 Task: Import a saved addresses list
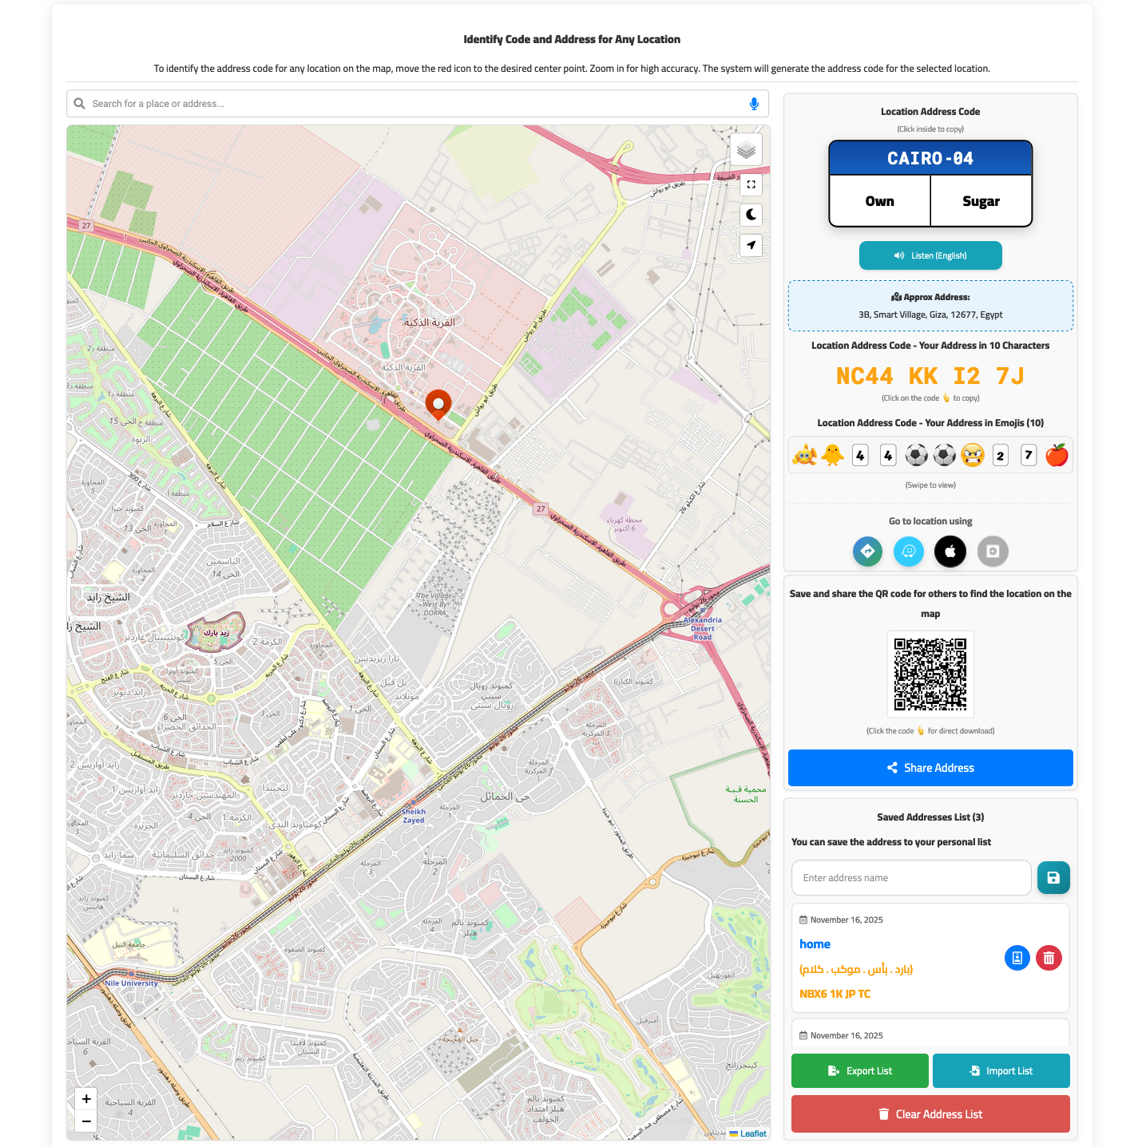(1001, 1070)
